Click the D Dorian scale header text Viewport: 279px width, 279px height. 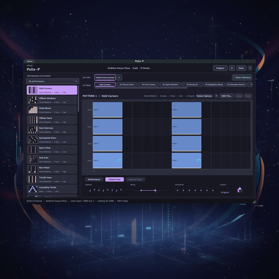tap(145, 68)
